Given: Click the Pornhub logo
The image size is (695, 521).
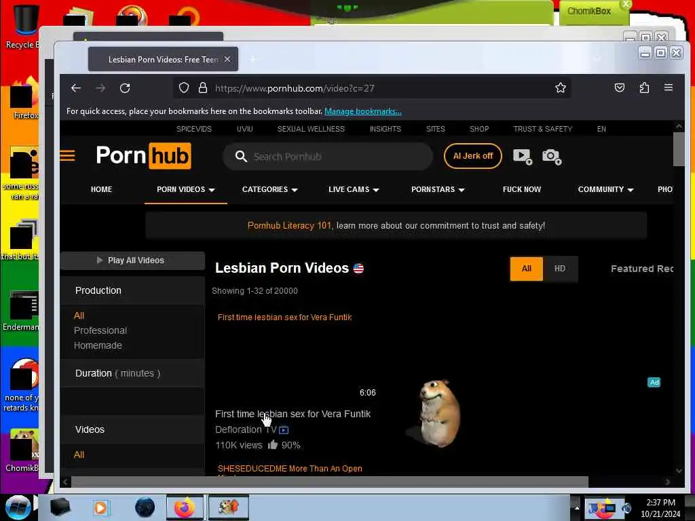Looking at the screenshot, I should [x=144, y=155].
